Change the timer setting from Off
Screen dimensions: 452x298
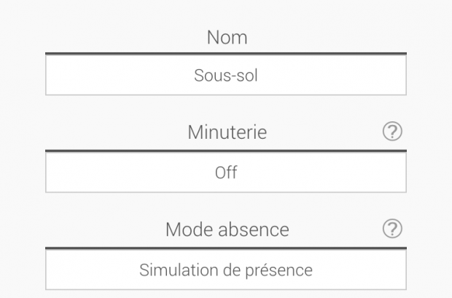(x=226, y=172)
